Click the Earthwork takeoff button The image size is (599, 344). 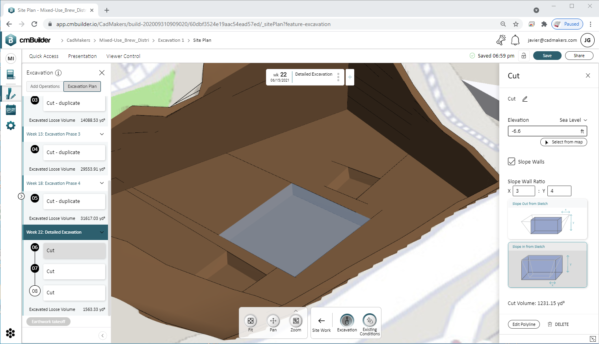point(48,322)
